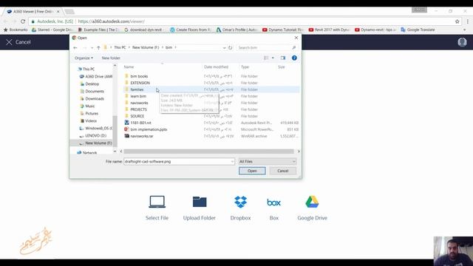Image resolution: width=473 pixels, height=266 pixels.
Task: Click the address bar URL field
Action: 242,21
